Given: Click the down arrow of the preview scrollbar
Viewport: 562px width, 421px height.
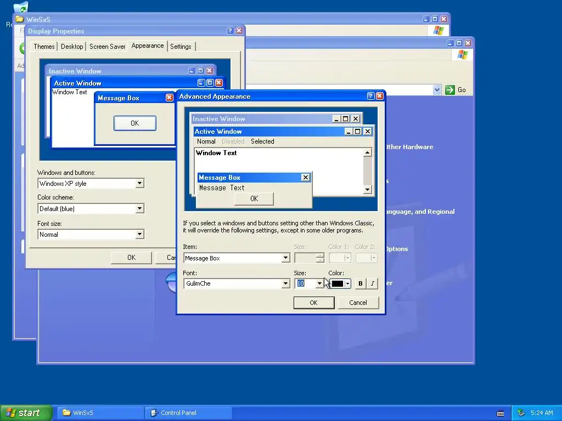Looking at the screenshot, I should coord(367,189).
